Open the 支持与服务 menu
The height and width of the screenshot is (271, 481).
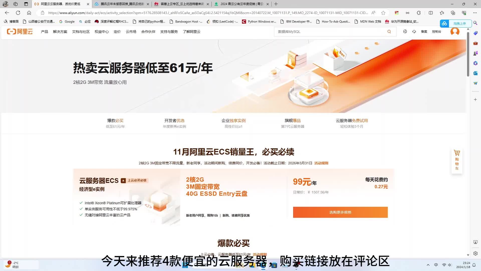click(169, 32)
